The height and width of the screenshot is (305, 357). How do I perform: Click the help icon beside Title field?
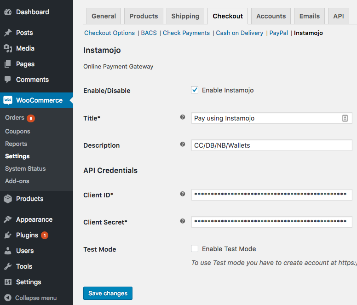[183, 118]
